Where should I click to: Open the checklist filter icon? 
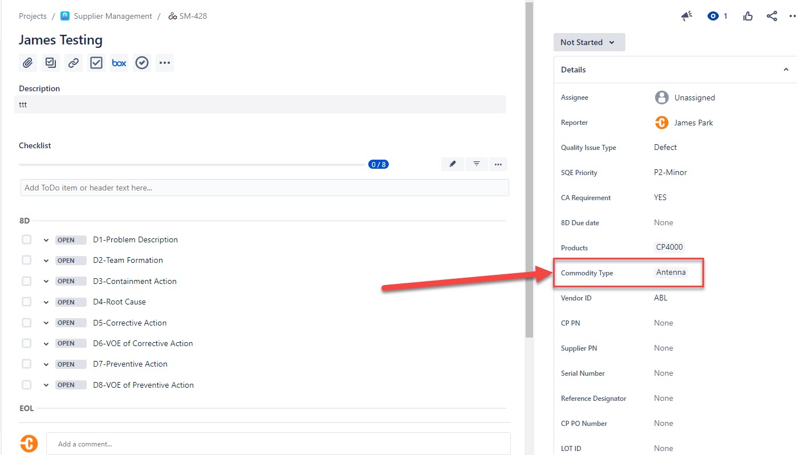click(x=475, y=164)
